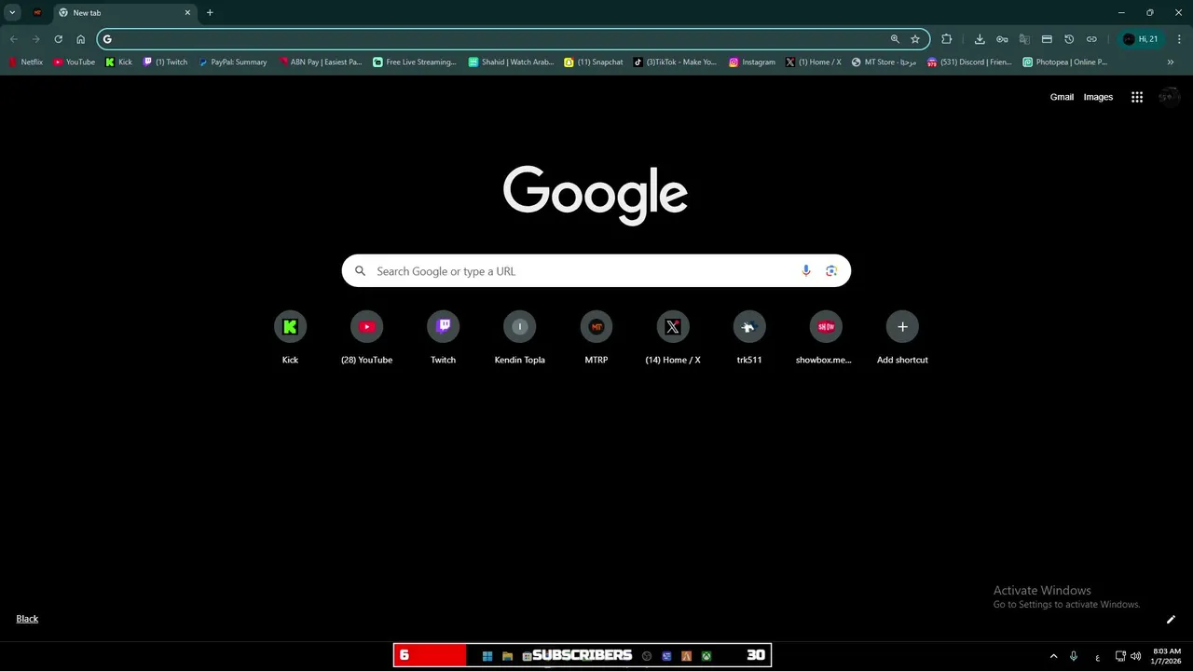The image size is (1193, 671).
Task: Open the Shahid Watch Arab bookmark
Action: tap(511, 62)
